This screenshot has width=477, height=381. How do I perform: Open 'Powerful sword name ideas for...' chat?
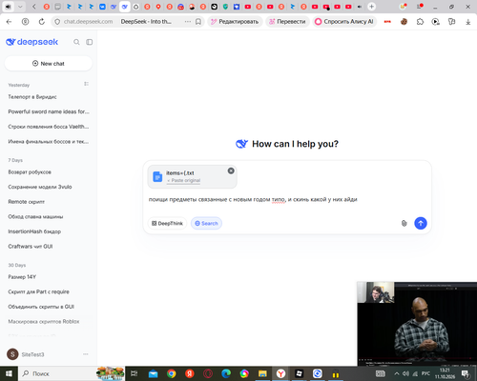click(49, 111)
